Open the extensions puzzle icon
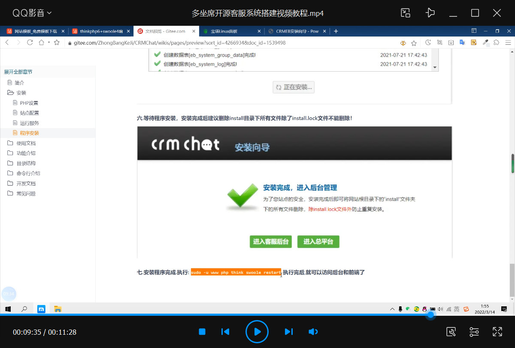 (x=497, y=43)
